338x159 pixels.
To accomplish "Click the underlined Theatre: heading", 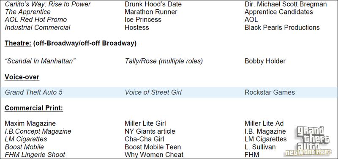I will click(x=18, y=44).
